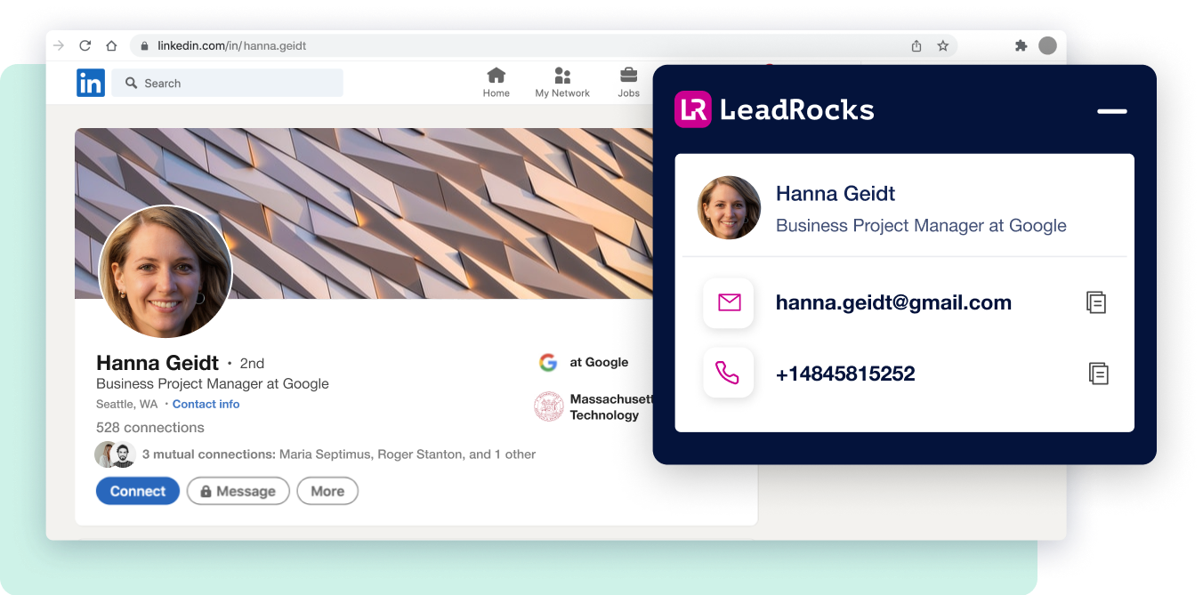The height and width of the screenshot is (595, 1203).
Task: Minimize the LeadRocks panel
Action: (1111, 111)
